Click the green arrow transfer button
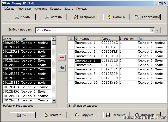Screen dimensions: 168x122 point(62,68)
